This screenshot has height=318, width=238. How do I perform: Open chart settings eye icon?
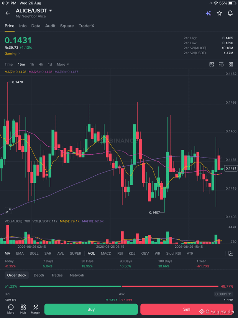(221, 65)
